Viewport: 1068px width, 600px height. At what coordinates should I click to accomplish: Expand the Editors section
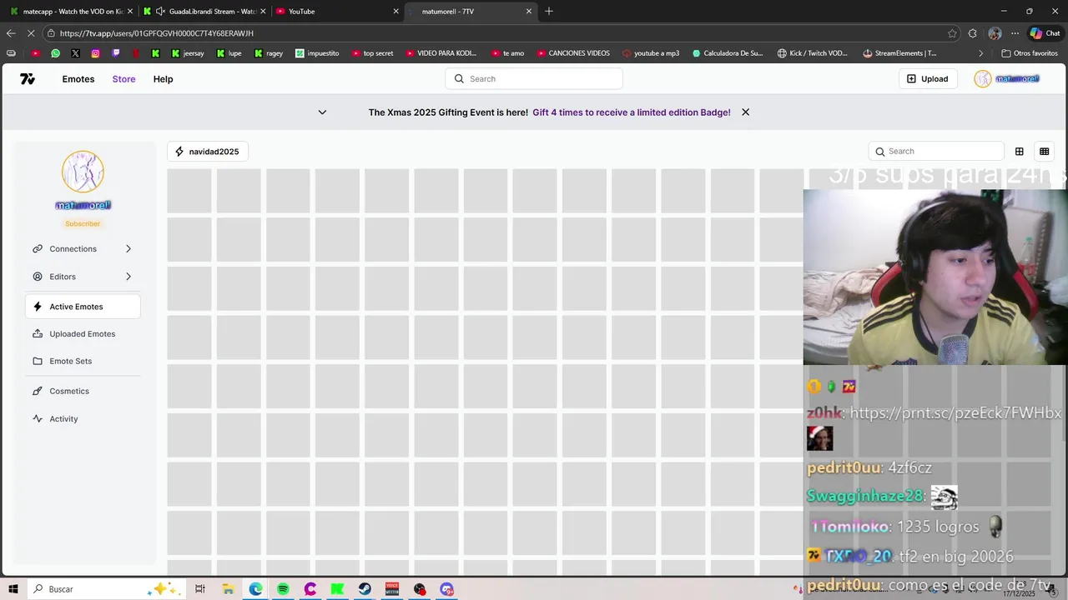click(x=83, y=277)
